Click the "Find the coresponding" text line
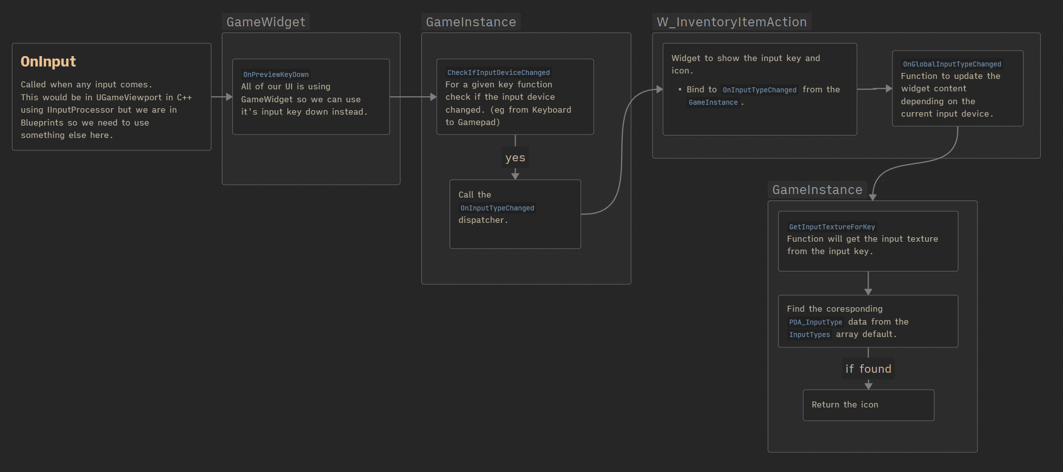Image resolution: width=1063 pixels, height=472 pixels. [834, 309]
